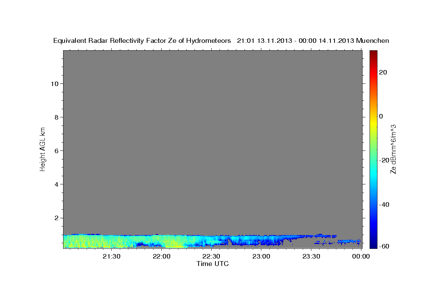
Task: Click the blue cloud echo near 23:00
Action: (261, 240)
